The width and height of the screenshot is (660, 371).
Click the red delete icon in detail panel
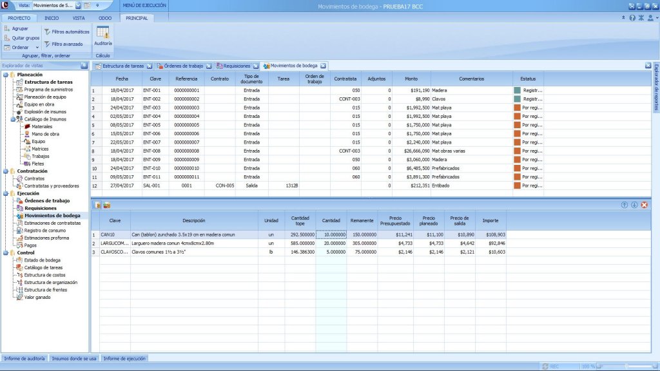644,205
